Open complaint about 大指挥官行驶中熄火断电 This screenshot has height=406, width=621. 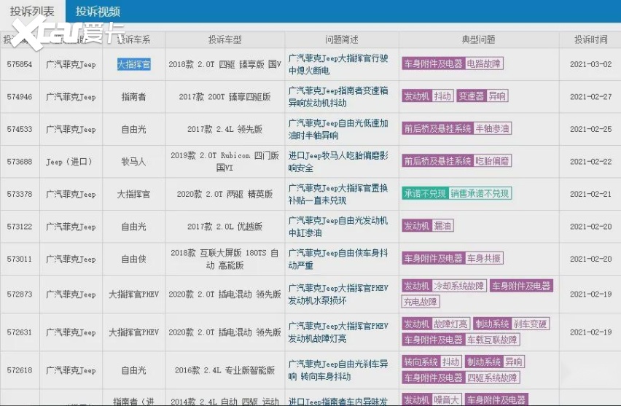pos(337,64)
